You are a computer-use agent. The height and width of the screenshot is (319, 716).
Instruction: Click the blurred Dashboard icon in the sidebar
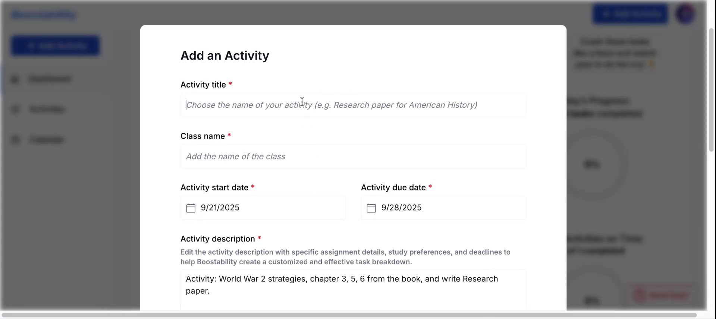tap(15, 79)
